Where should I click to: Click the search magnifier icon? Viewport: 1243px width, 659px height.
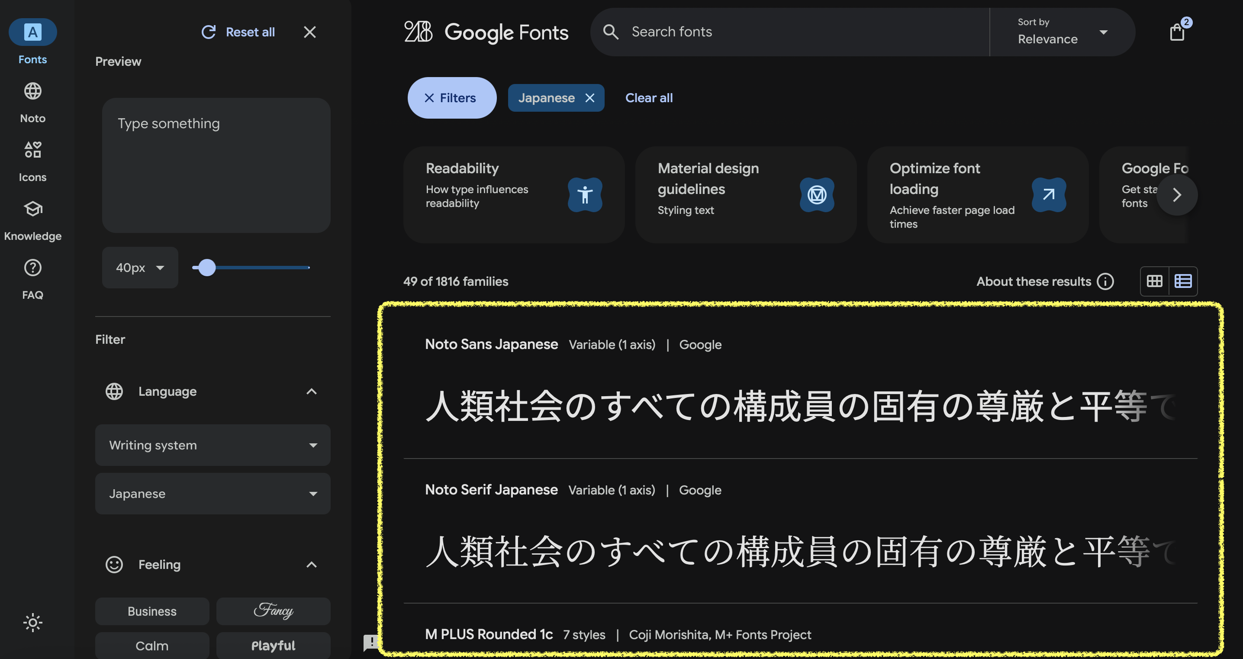tap(610, 32)
